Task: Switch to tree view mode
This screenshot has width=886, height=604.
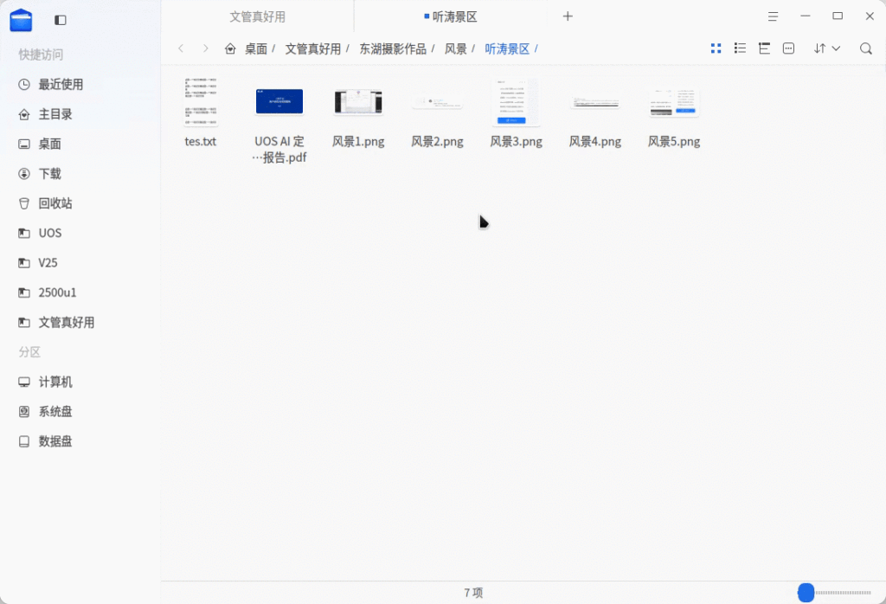Action: tap(764, 48)
